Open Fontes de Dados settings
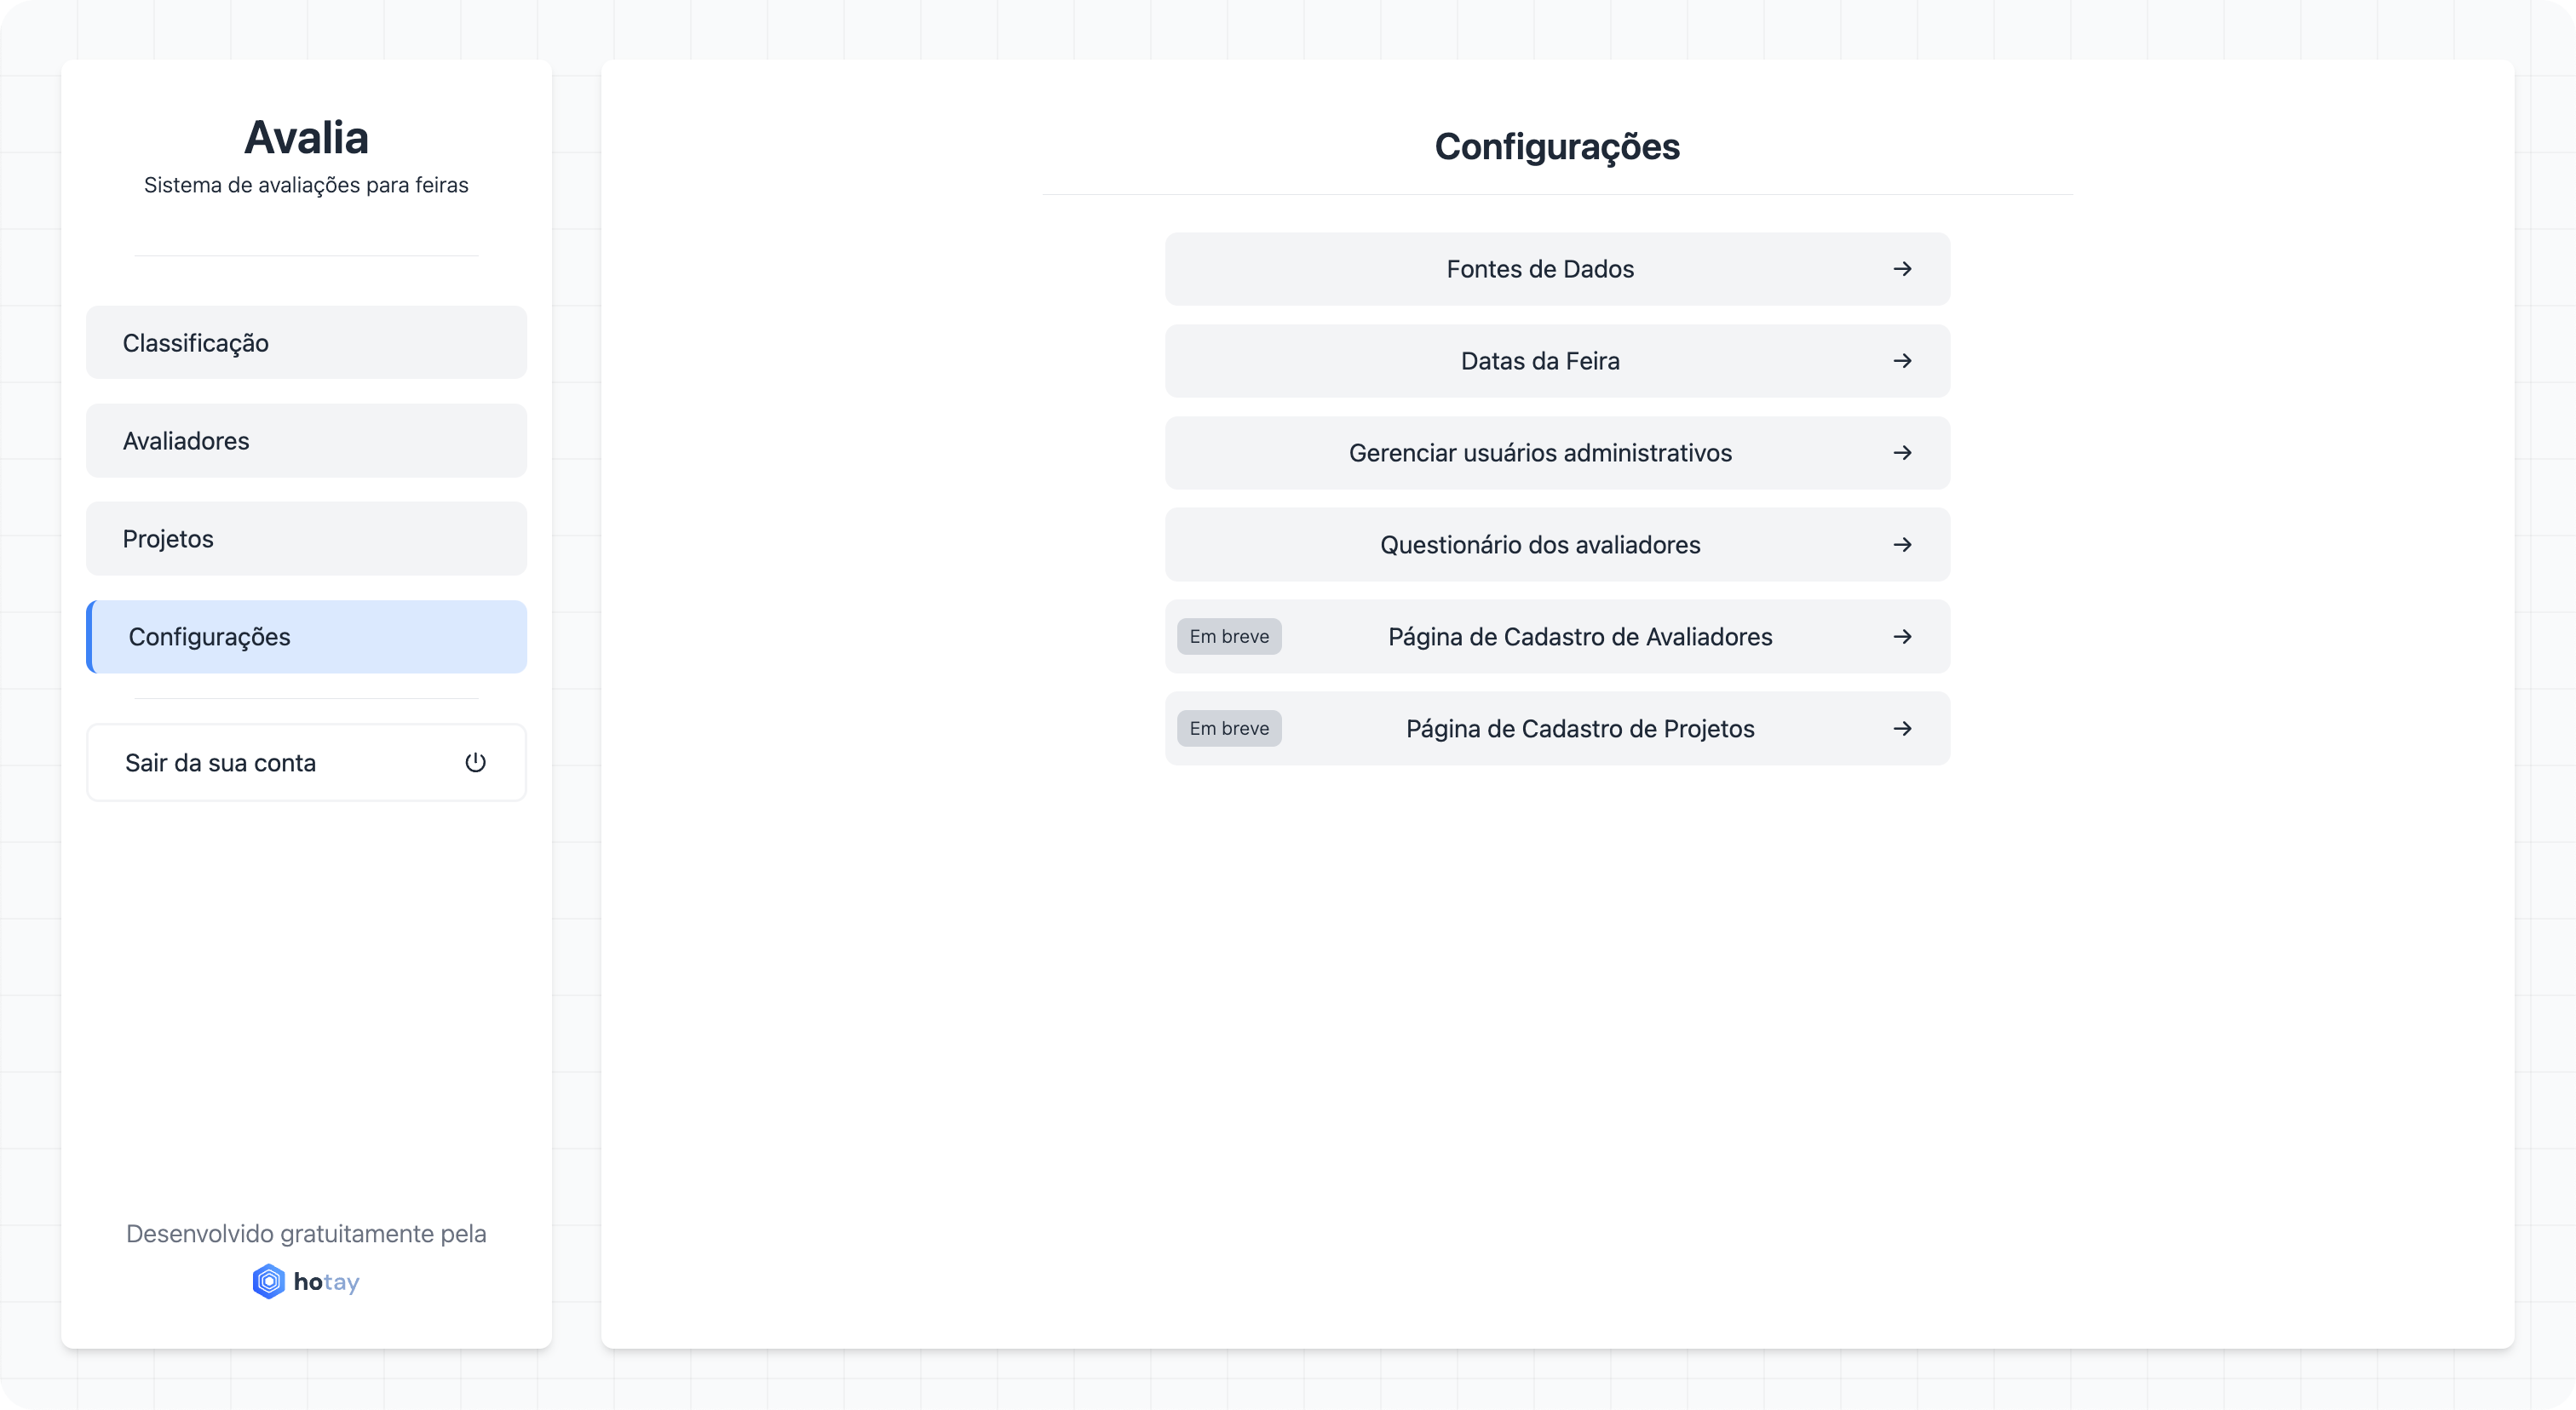This screenshot has height=1410, width=2576. (x=1539, y=269)
